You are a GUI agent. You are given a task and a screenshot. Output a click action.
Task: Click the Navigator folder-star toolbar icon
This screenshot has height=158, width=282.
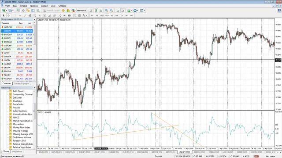coord(28,11)
